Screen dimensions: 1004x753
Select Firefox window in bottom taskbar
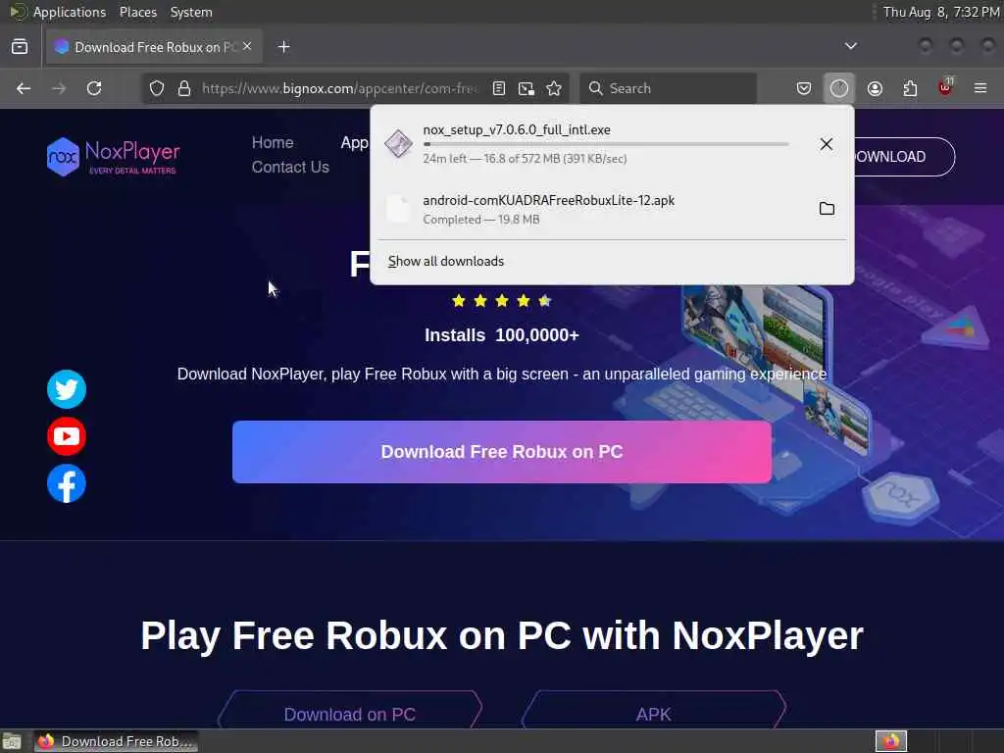click(x=117, y=741)
